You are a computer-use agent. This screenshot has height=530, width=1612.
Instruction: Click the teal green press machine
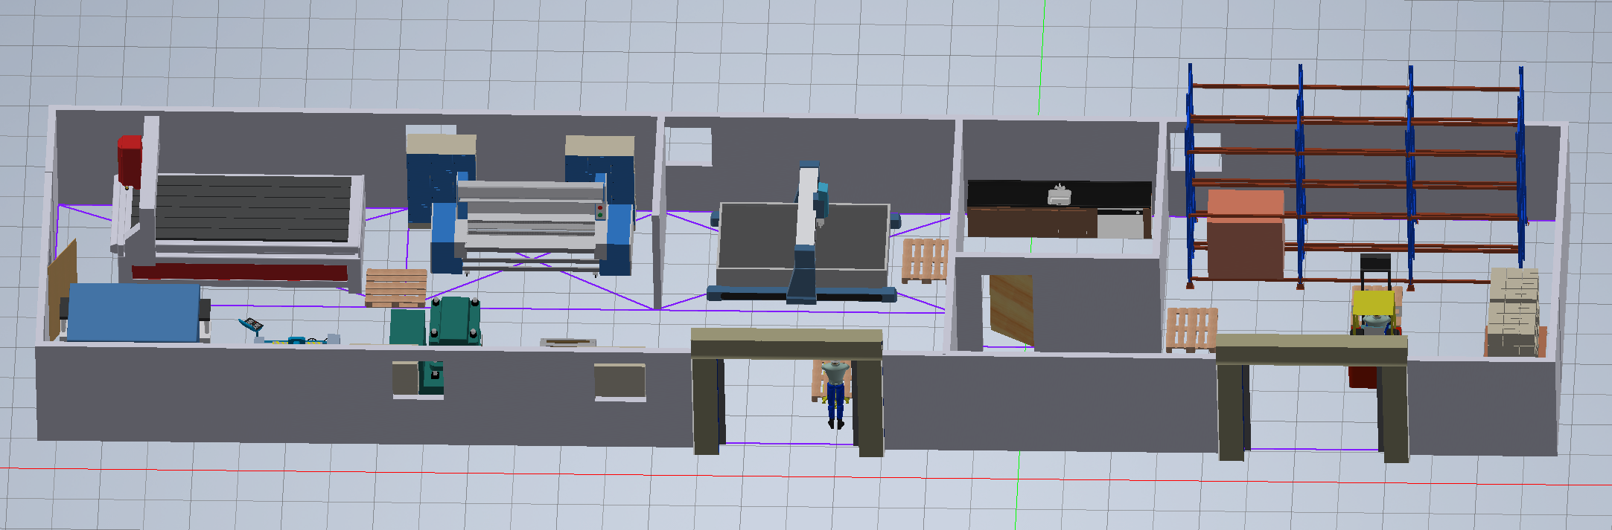pyautogui.click(x=453, y=320)
